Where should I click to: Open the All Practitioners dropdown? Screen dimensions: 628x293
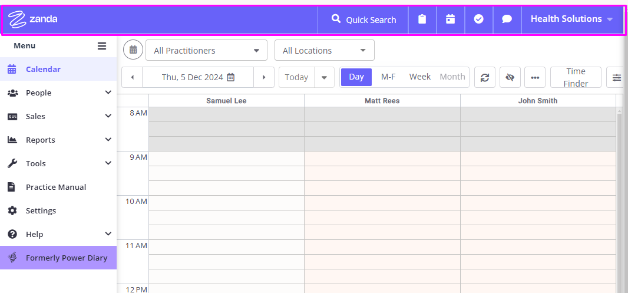(x=206, y=51)
